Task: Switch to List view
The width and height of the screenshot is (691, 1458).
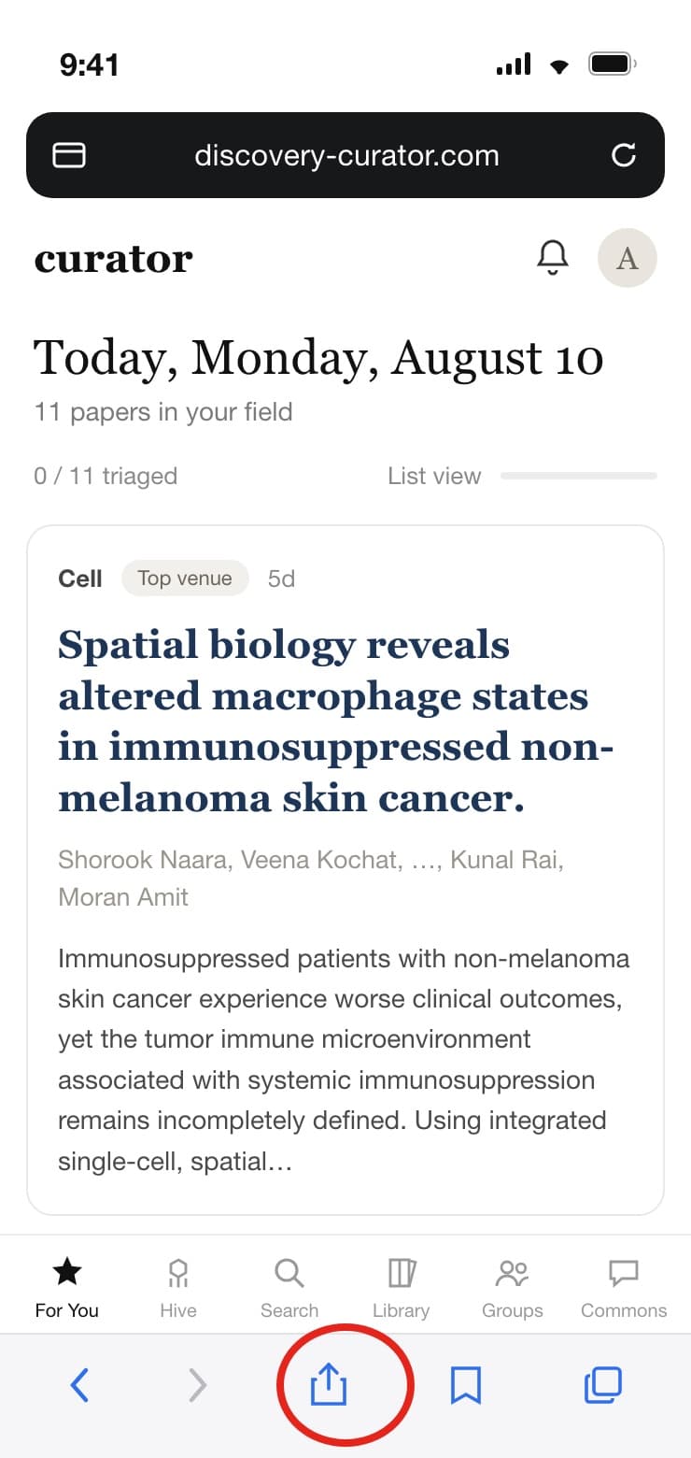Action: pyautogui.click(x=434, y=476)
